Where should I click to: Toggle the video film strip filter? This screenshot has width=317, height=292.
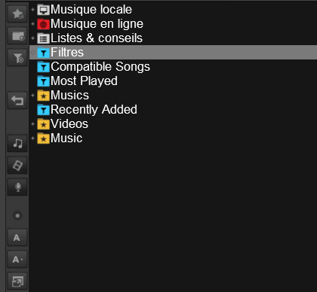pyautogui.click(x=17, y=166)
